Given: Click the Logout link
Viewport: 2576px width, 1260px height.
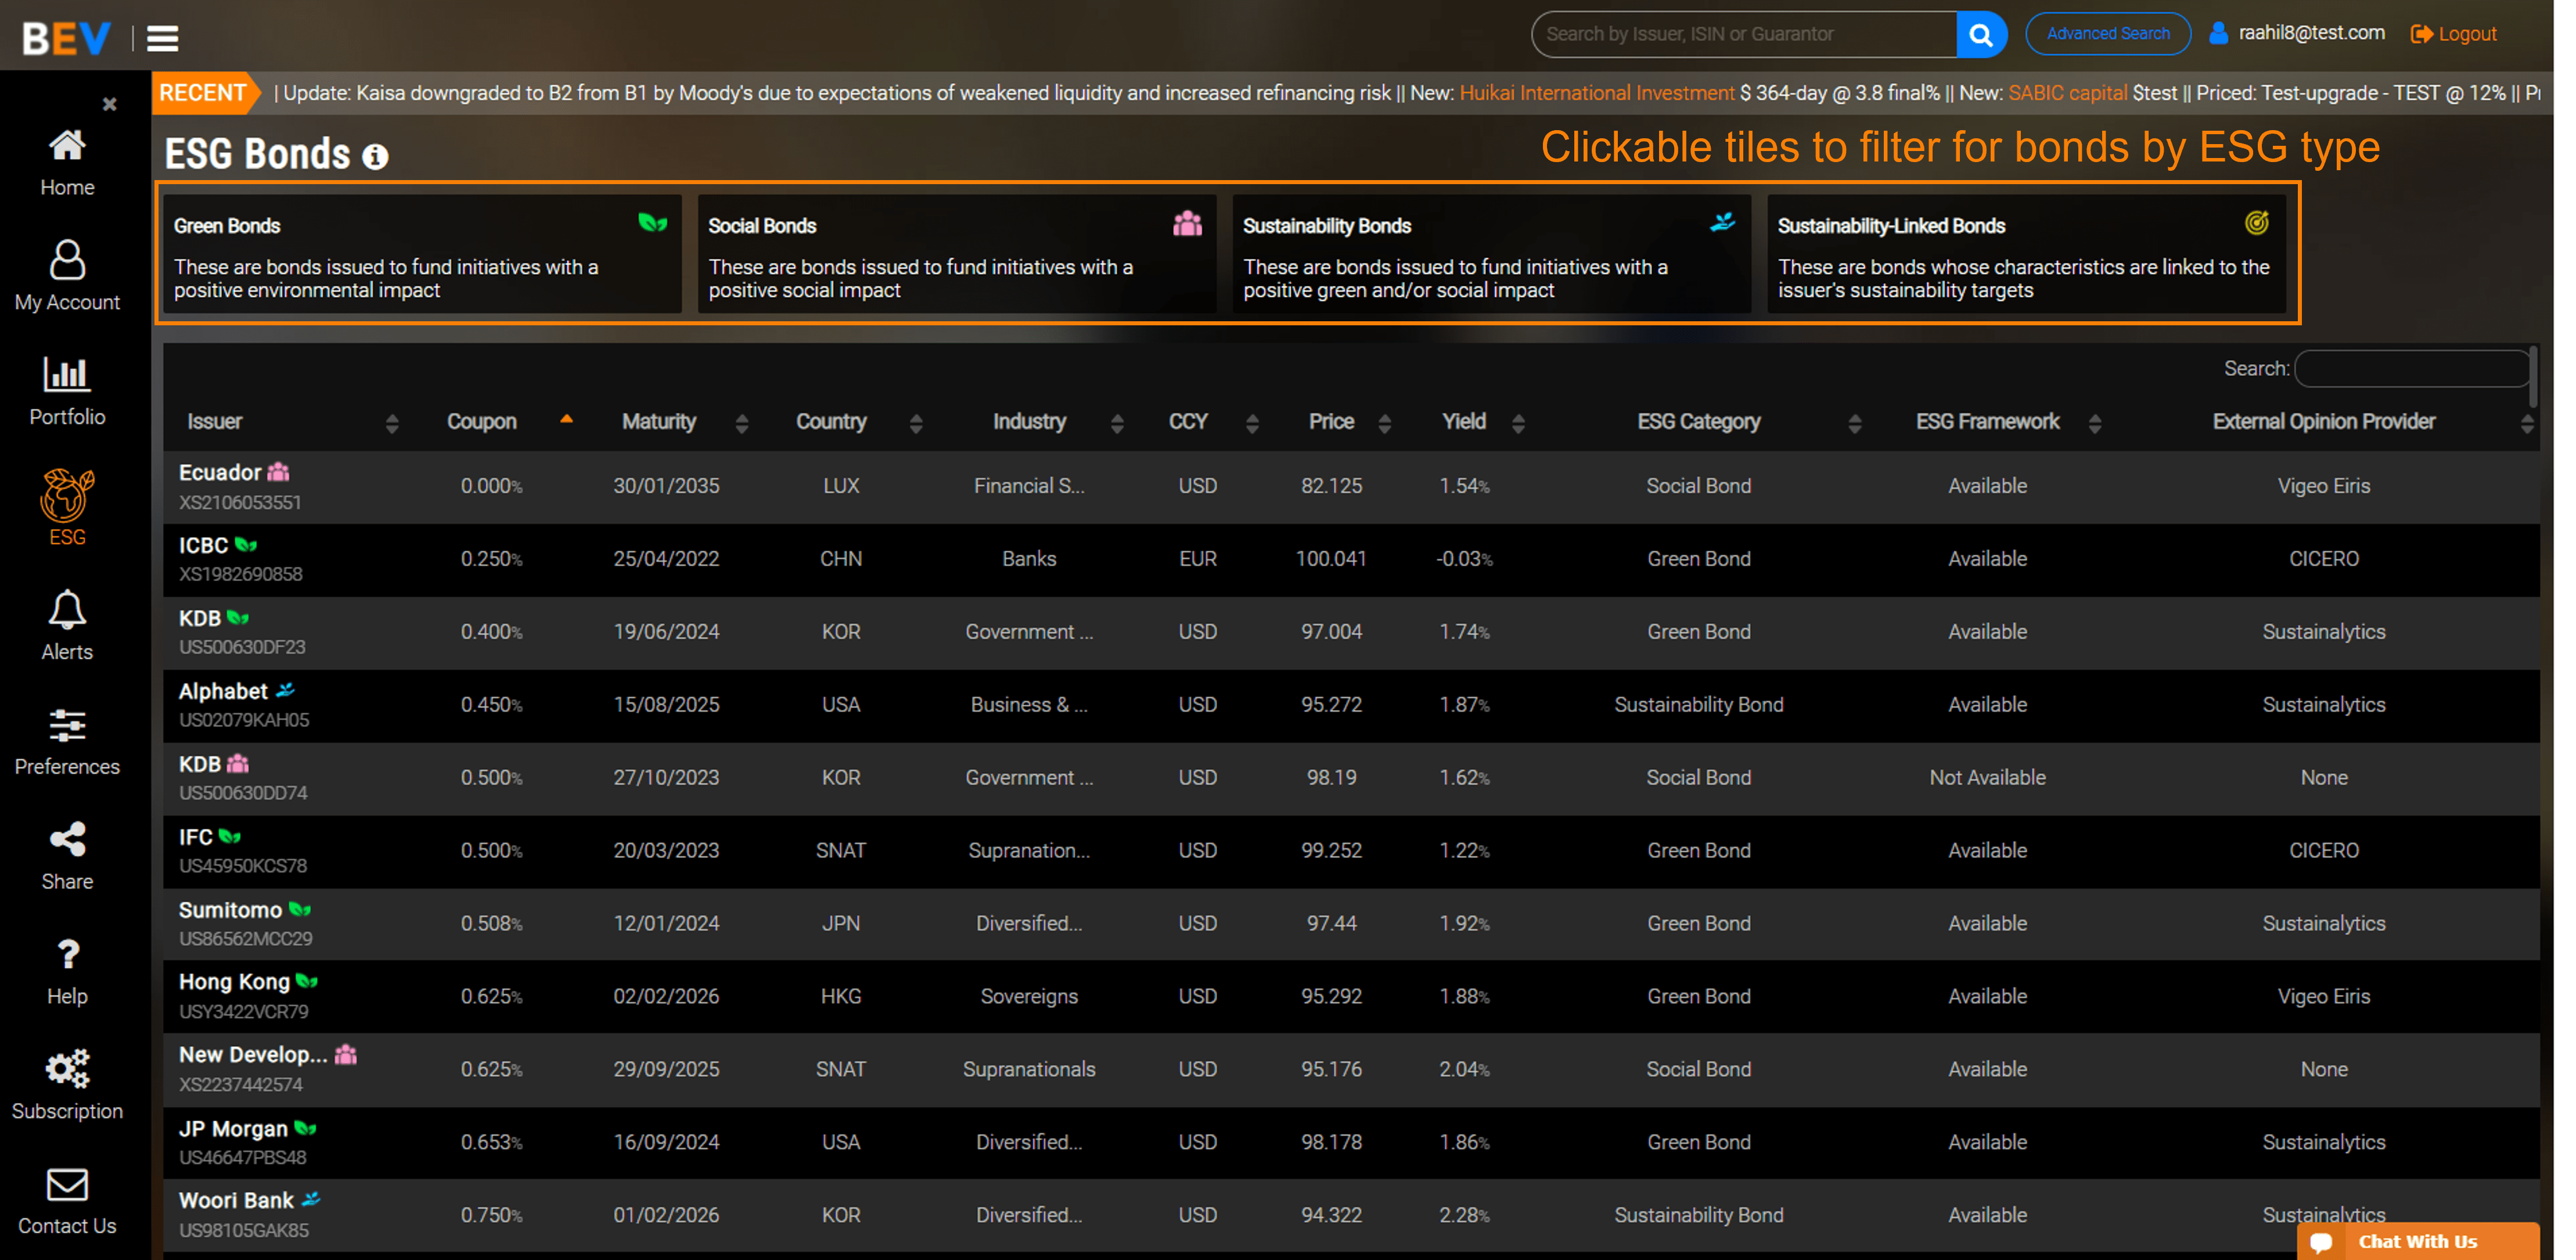Looking at the screenshot, I should (x=2453, y=34).
